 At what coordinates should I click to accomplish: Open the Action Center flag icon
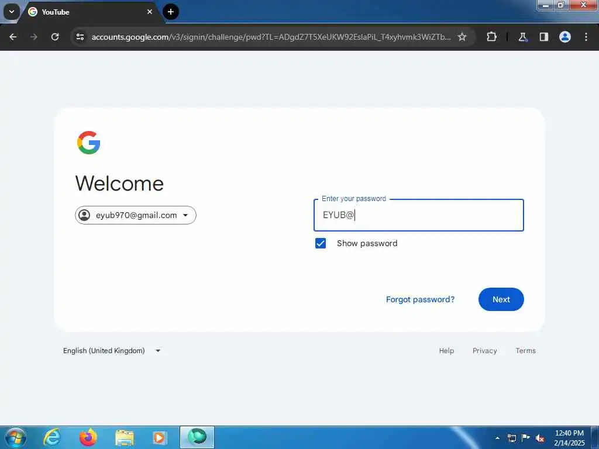[526, 437]
